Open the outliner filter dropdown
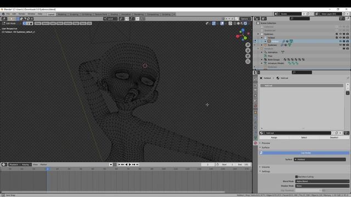351x197 pixels. tap(342, 19)
